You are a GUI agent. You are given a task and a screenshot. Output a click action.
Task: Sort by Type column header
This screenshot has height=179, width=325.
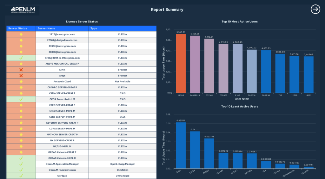pos(123,28)
